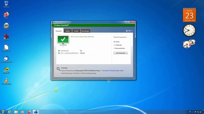
Task: Click Security Essentials taskbar button
Action: tap(36, 112)
